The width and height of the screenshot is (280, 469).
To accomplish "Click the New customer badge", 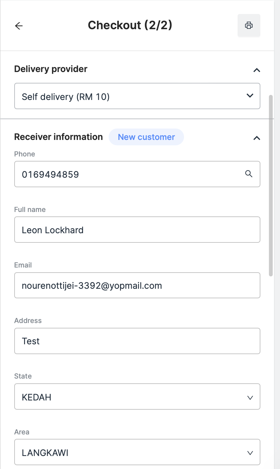I will click(146, 137).
